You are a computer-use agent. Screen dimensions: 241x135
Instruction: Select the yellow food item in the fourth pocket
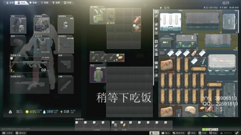[x=120, y=58]
